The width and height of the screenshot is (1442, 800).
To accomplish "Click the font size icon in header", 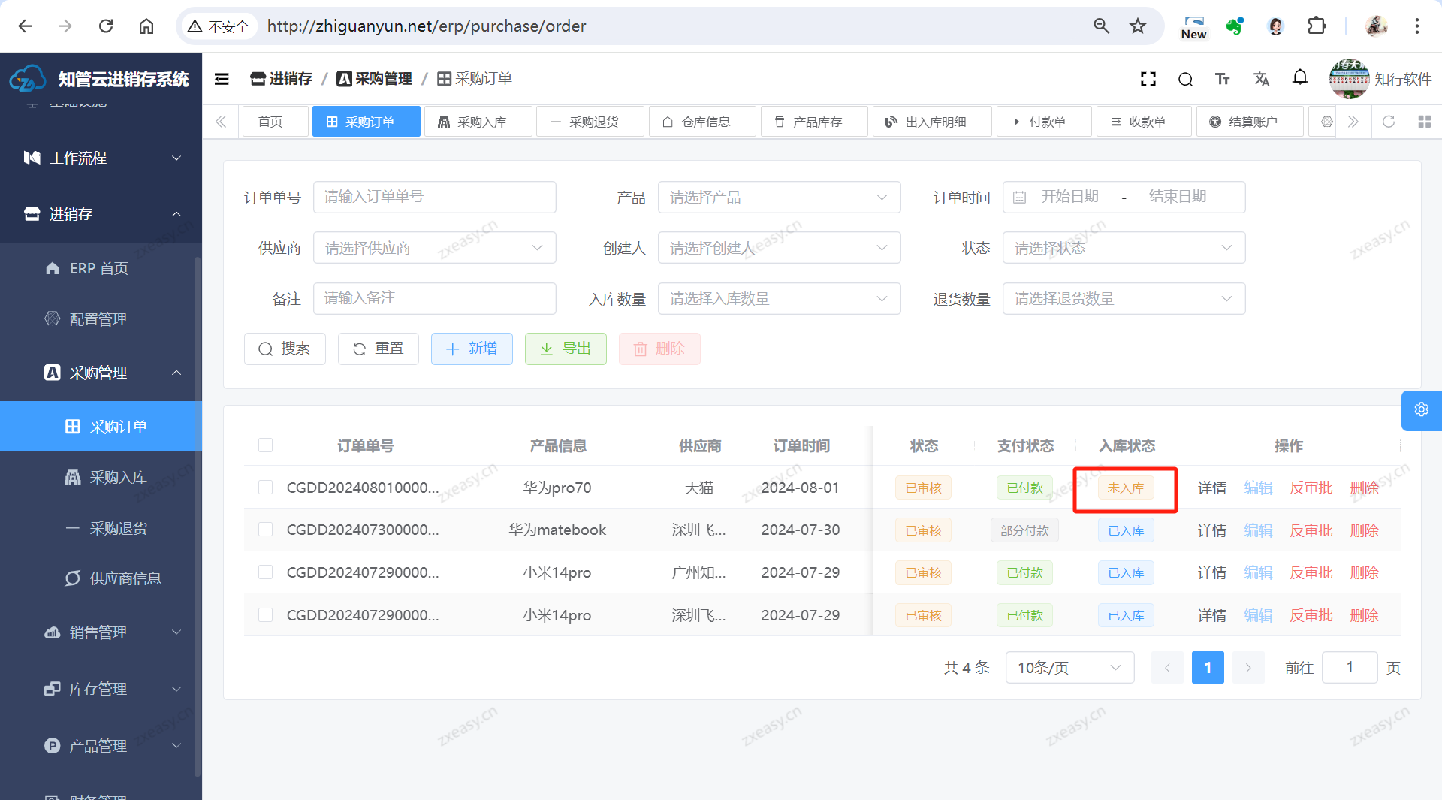I will tap(1223, 79).
